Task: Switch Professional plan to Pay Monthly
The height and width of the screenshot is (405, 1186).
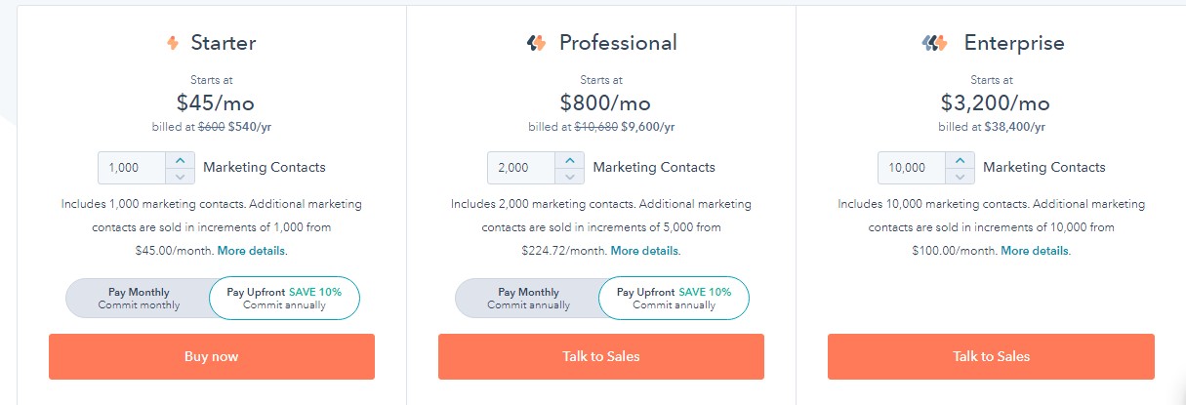Action: pyautogui.click(x=528, y=299)
